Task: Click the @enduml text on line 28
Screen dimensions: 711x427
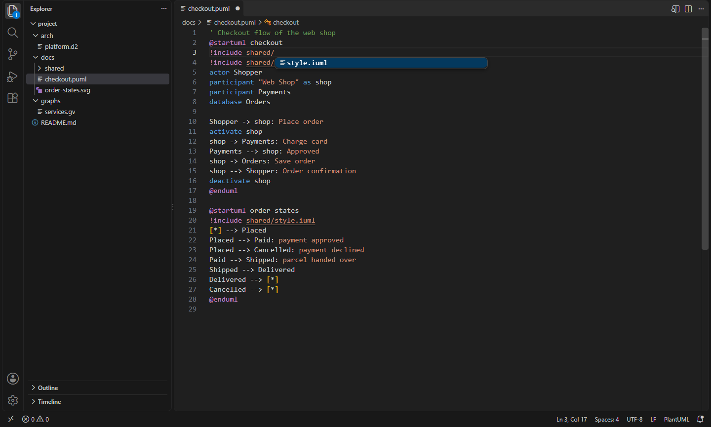Action: pos(223,299)
